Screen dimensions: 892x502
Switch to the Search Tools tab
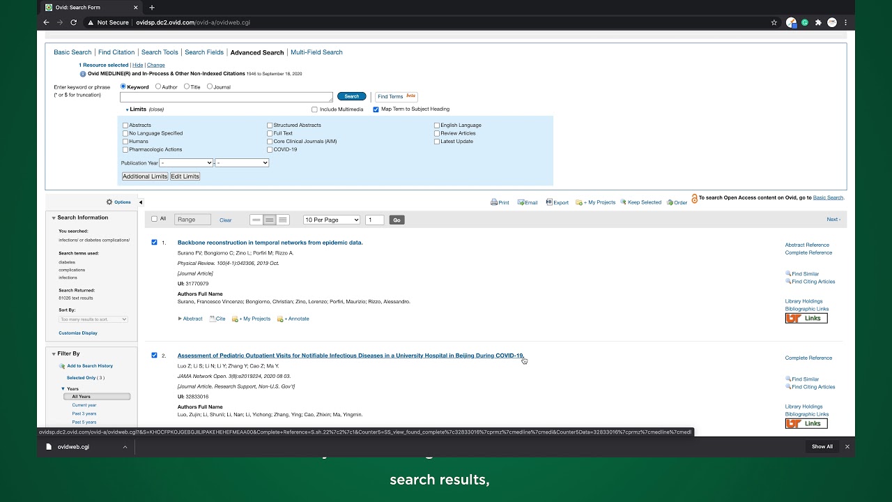coord(160,52)
